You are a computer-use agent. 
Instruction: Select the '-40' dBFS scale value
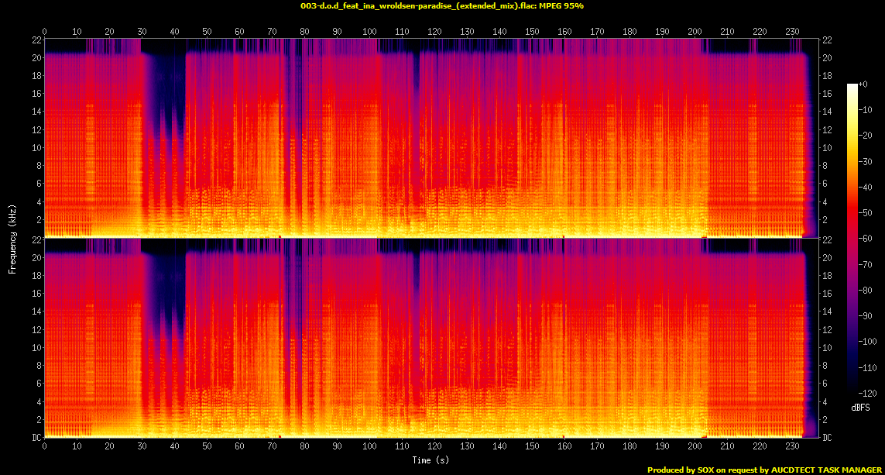tap(865, 187)
